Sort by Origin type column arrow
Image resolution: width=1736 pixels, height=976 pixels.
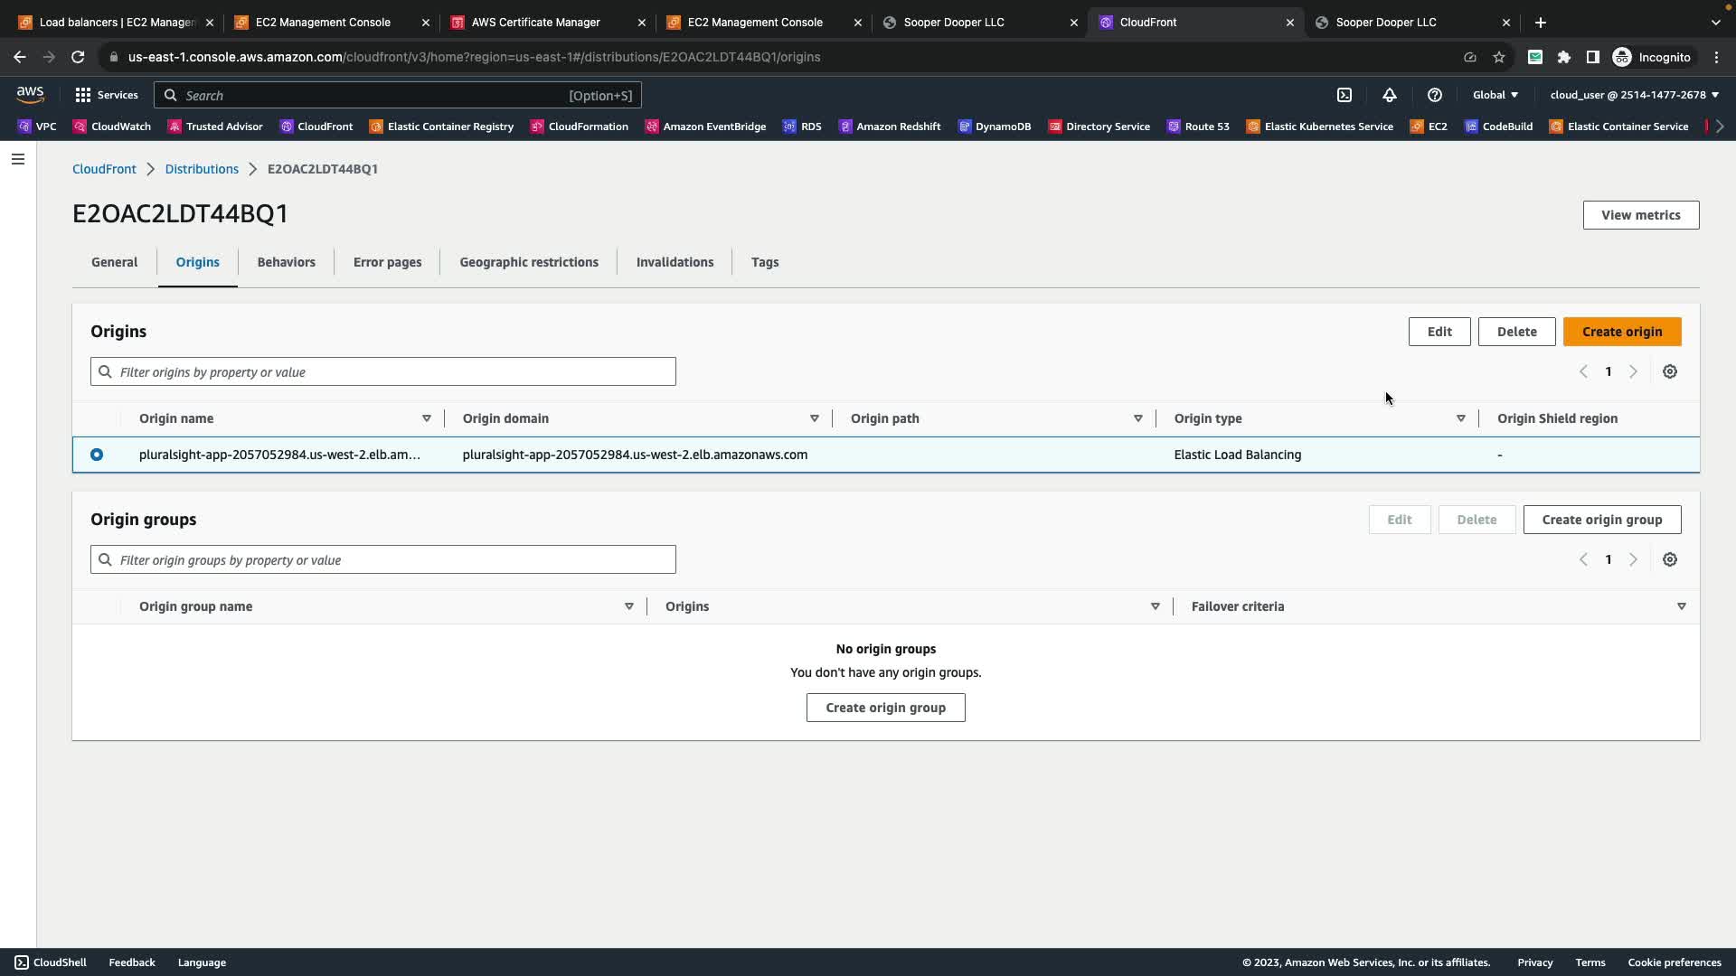point(1460,418)
